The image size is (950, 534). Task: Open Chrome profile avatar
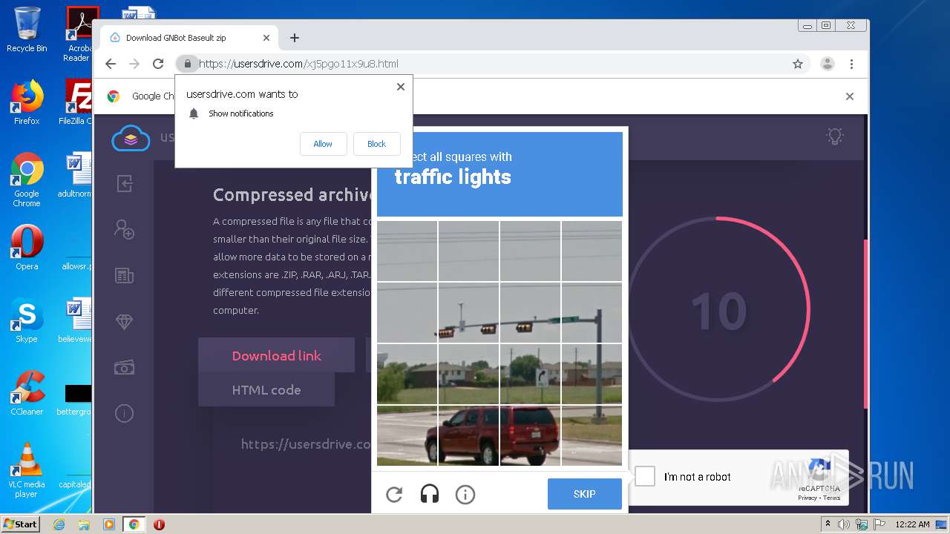827,64
